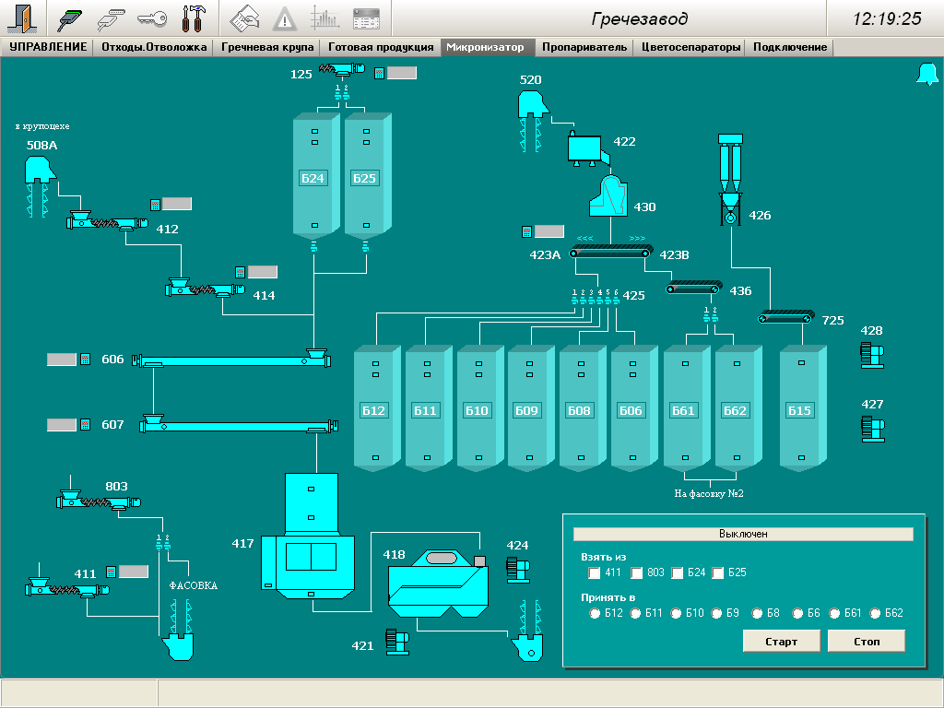The width and height of the screenshot is (944, 708).
Task: Switch to the Пропариватель tab
Action: pyautogui.click(x=584, y=47)
